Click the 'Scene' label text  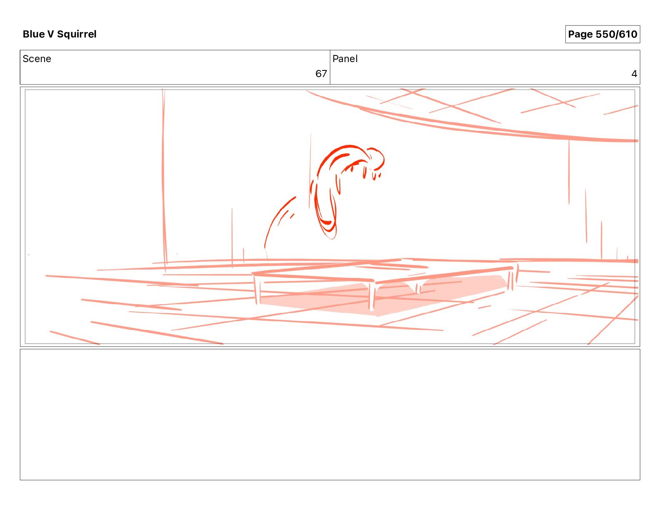click(37, 59)
